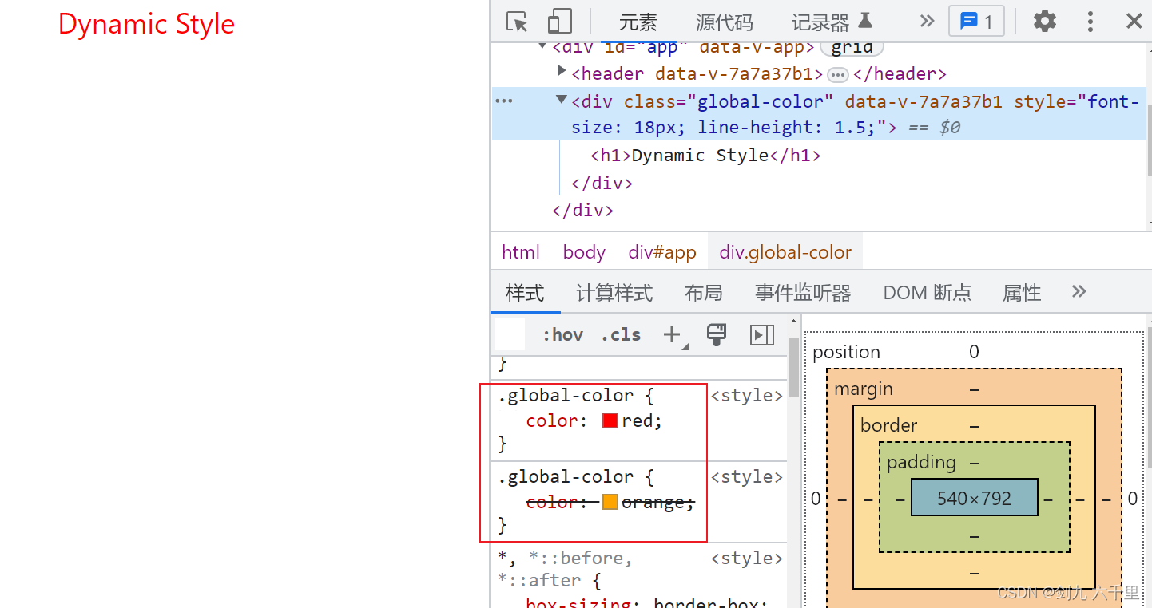
Task: Click the Dynamic Style heading on page
Action: [146, 24]
